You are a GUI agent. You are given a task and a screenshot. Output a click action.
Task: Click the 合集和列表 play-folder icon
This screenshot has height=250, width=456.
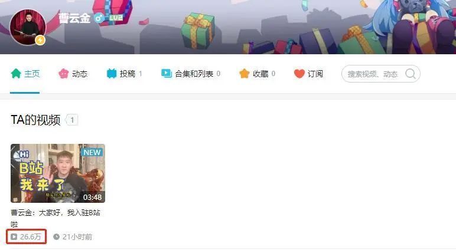coord(167,74)
